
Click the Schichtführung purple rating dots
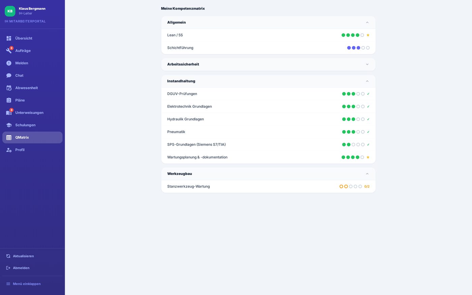(x=358, y=48)
